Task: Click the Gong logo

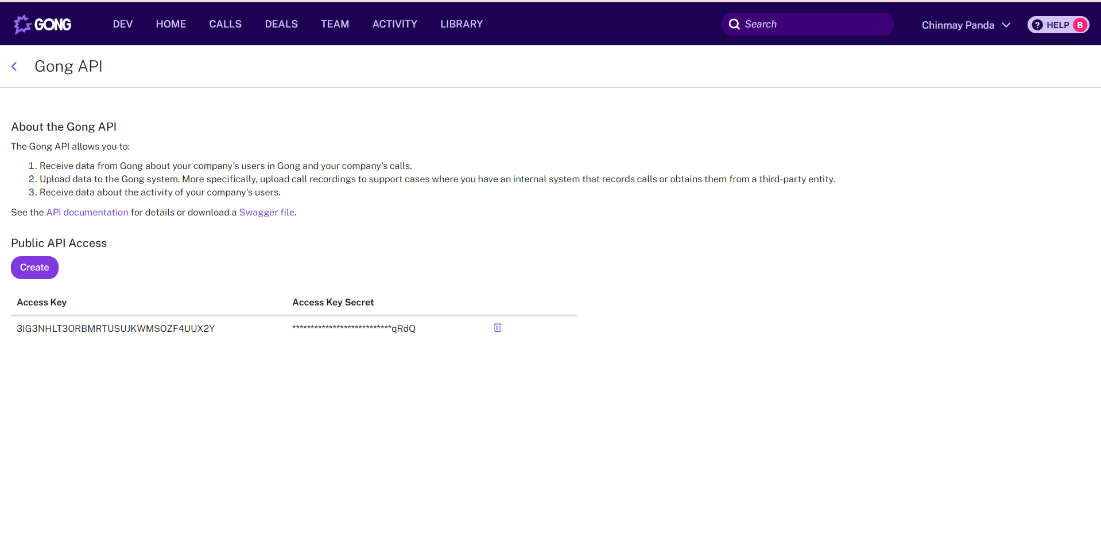Action: point(42,24)
